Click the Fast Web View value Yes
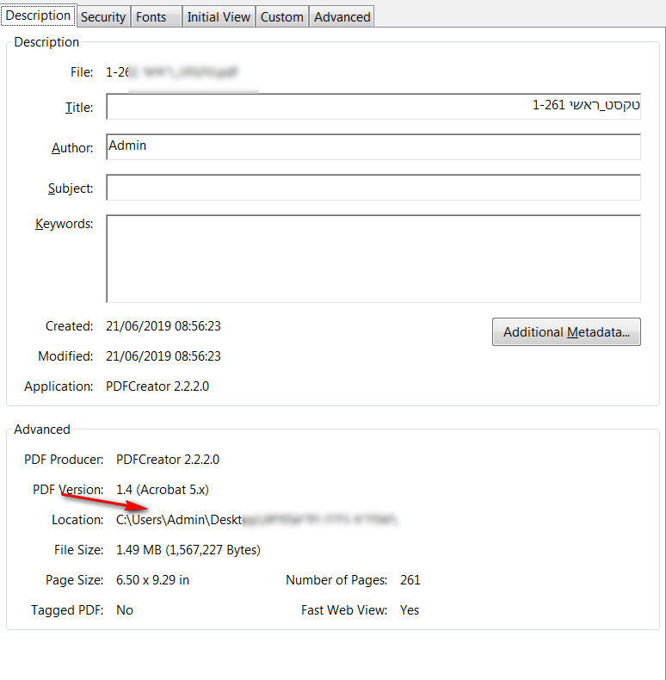The width and height of the screenshot is (666, 680). (410, 610)
